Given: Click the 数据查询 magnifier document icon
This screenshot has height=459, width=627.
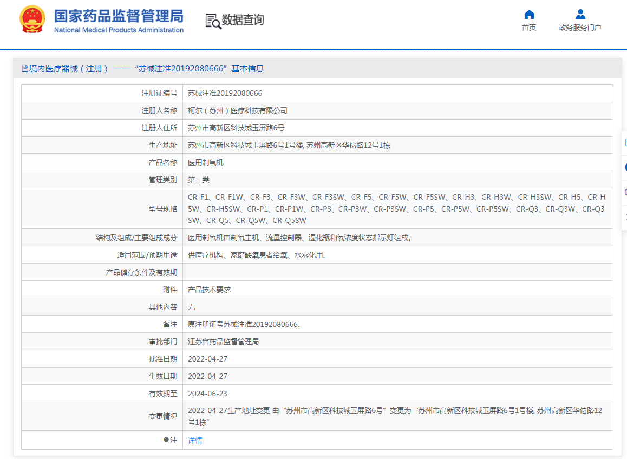Looking at the screenshot, I should point(213,21).
